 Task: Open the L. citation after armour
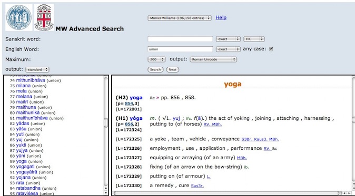pos(209,177)
